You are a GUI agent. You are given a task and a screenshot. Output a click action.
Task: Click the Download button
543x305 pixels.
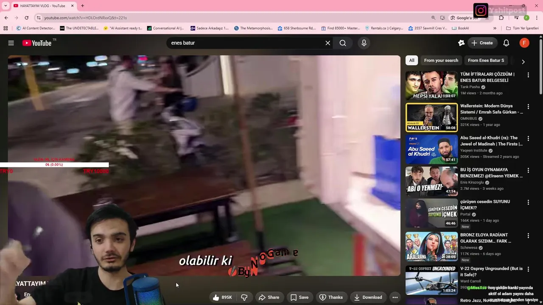coord(368,297)
